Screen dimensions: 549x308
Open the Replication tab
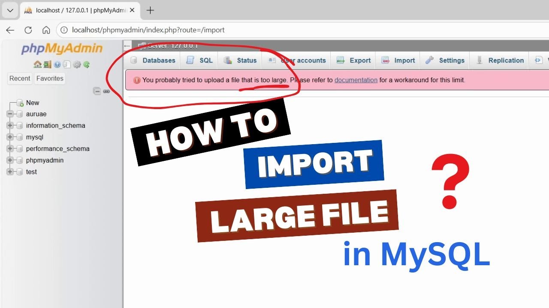pos(500,60)
